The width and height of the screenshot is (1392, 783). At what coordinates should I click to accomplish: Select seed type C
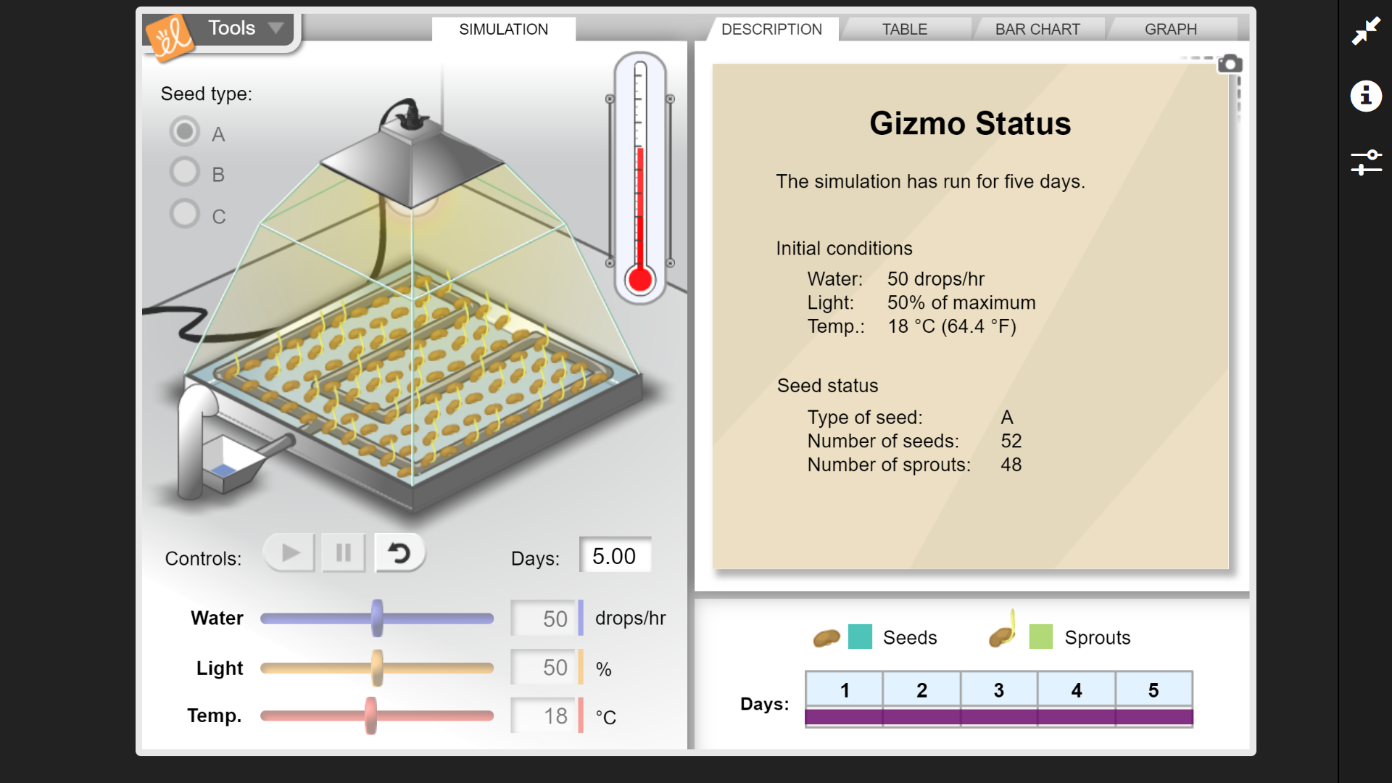(185, 214)
